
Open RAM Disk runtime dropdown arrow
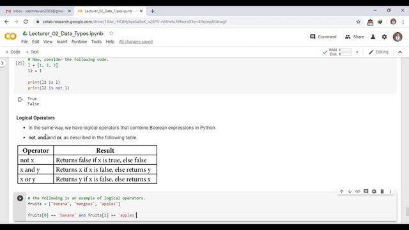pyautogui.click(x=357, y=52)
